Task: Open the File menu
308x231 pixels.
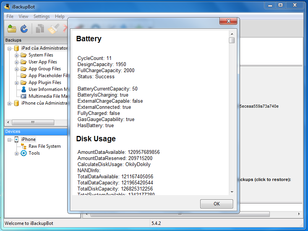Action: 10,16
